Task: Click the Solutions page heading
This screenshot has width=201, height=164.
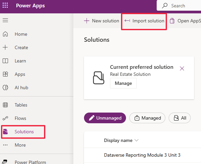Action: pos(97,39)
